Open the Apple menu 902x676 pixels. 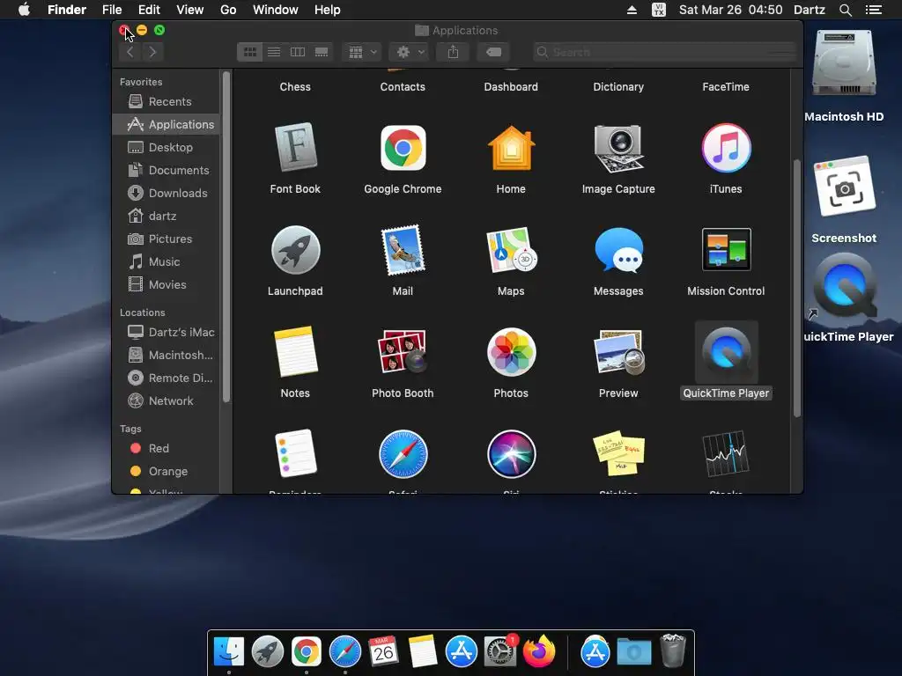(24, 10)
